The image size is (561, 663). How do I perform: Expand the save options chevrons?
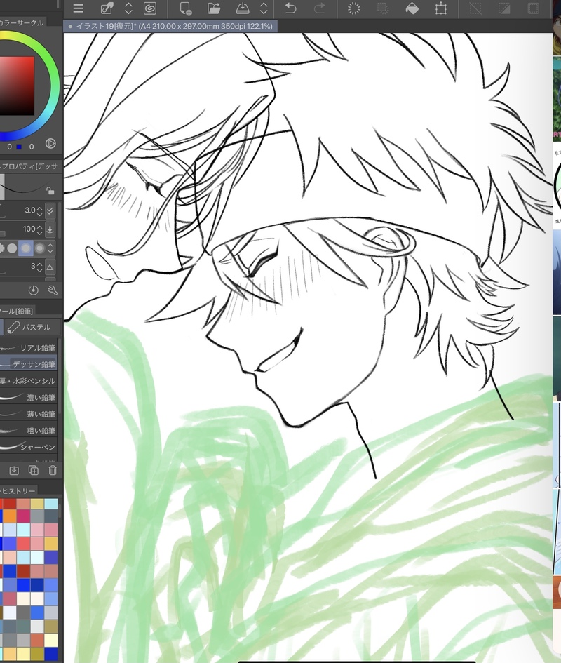click(x=264, y=8)
